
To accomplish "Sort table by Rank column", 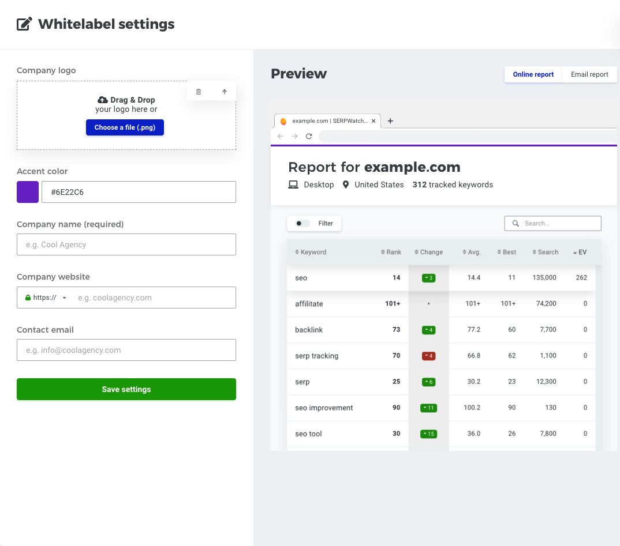I will (x=391, y=252).
